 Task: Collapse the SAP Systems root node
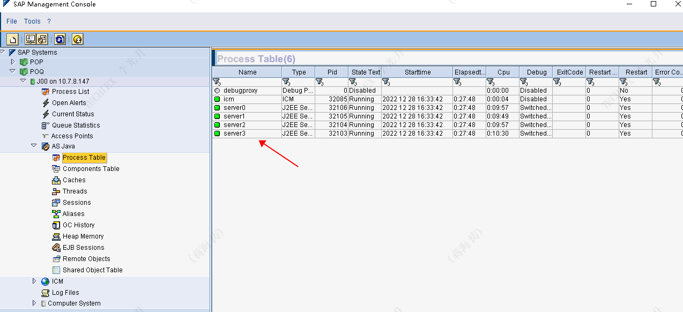[x=3, y=52]
